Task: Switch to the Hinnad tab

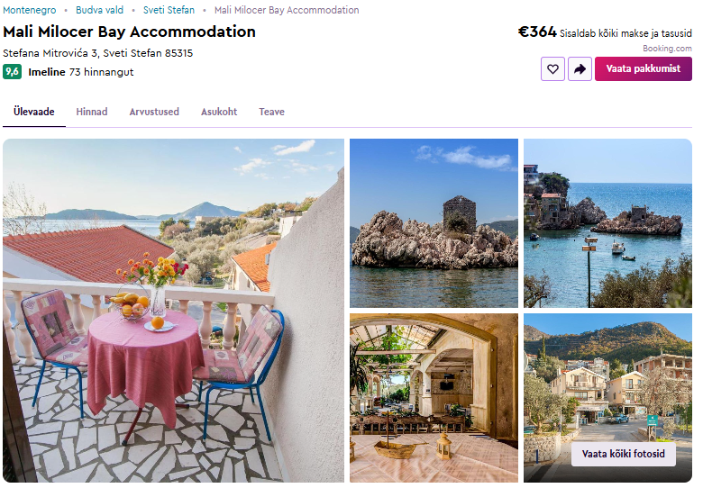Action: pyautogui.click(x=92, y=112)
